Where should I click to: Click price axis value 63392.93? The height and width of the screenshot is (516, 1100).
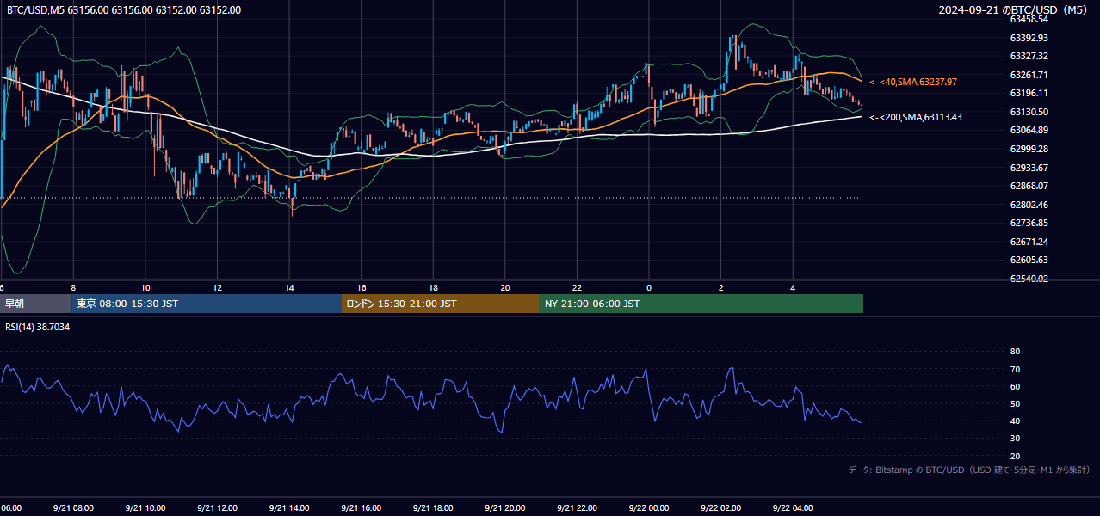click(1029, 38)
